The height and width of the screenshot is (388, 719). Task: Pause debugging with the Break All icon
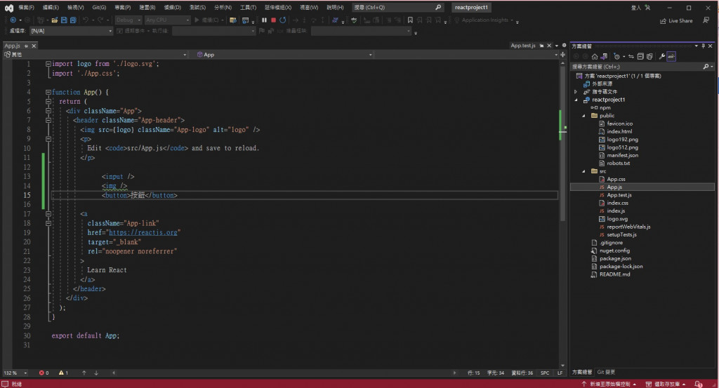pos(264,20)
